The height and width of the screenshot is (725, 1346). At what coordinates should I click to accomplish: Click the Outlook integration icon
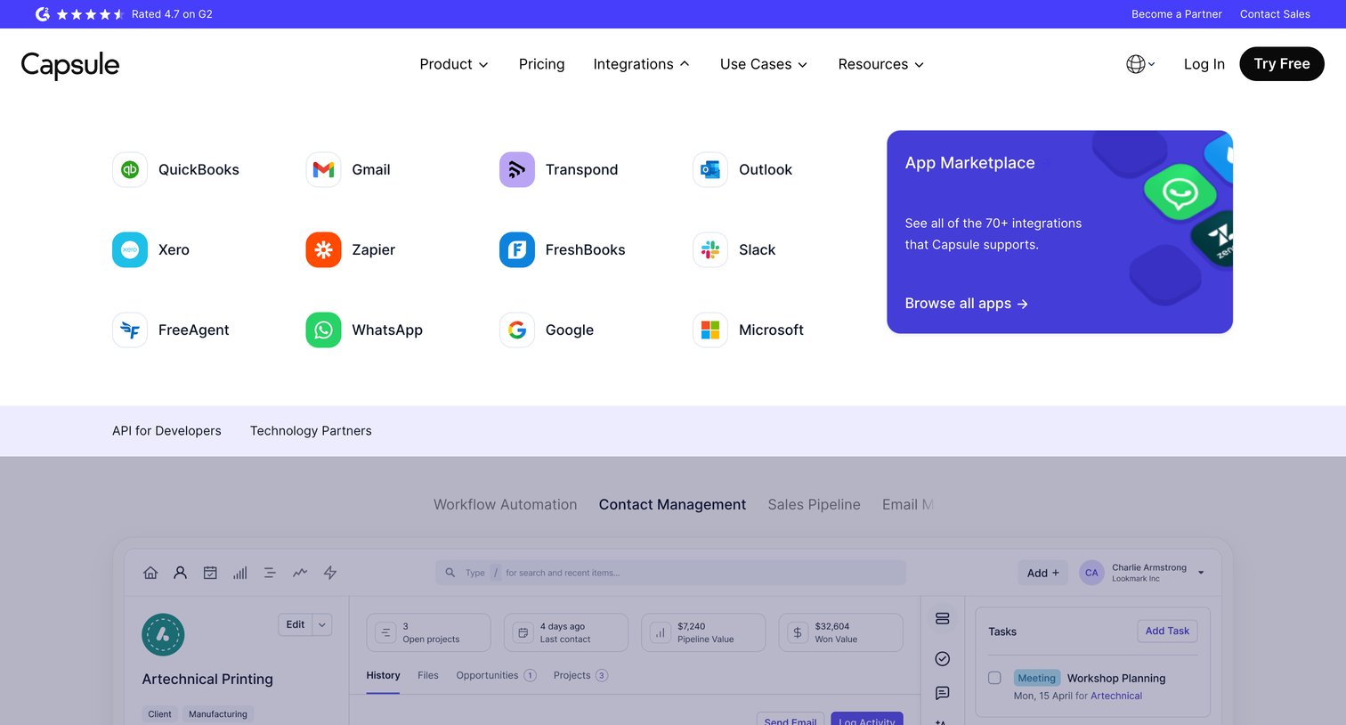point(710,169)
